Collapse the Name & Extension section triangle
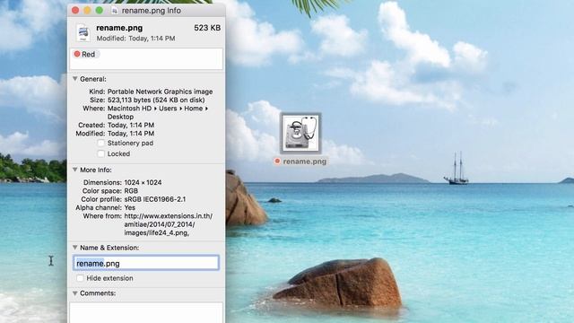 (x=75, y=248)
